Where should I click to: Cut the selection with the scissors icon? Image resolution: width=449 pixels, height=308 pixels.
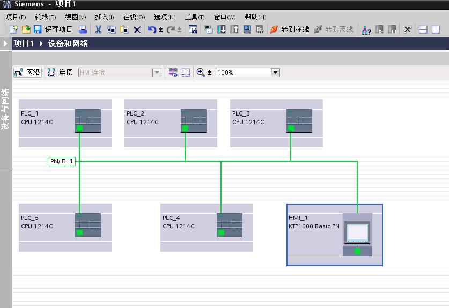[99, 29]
